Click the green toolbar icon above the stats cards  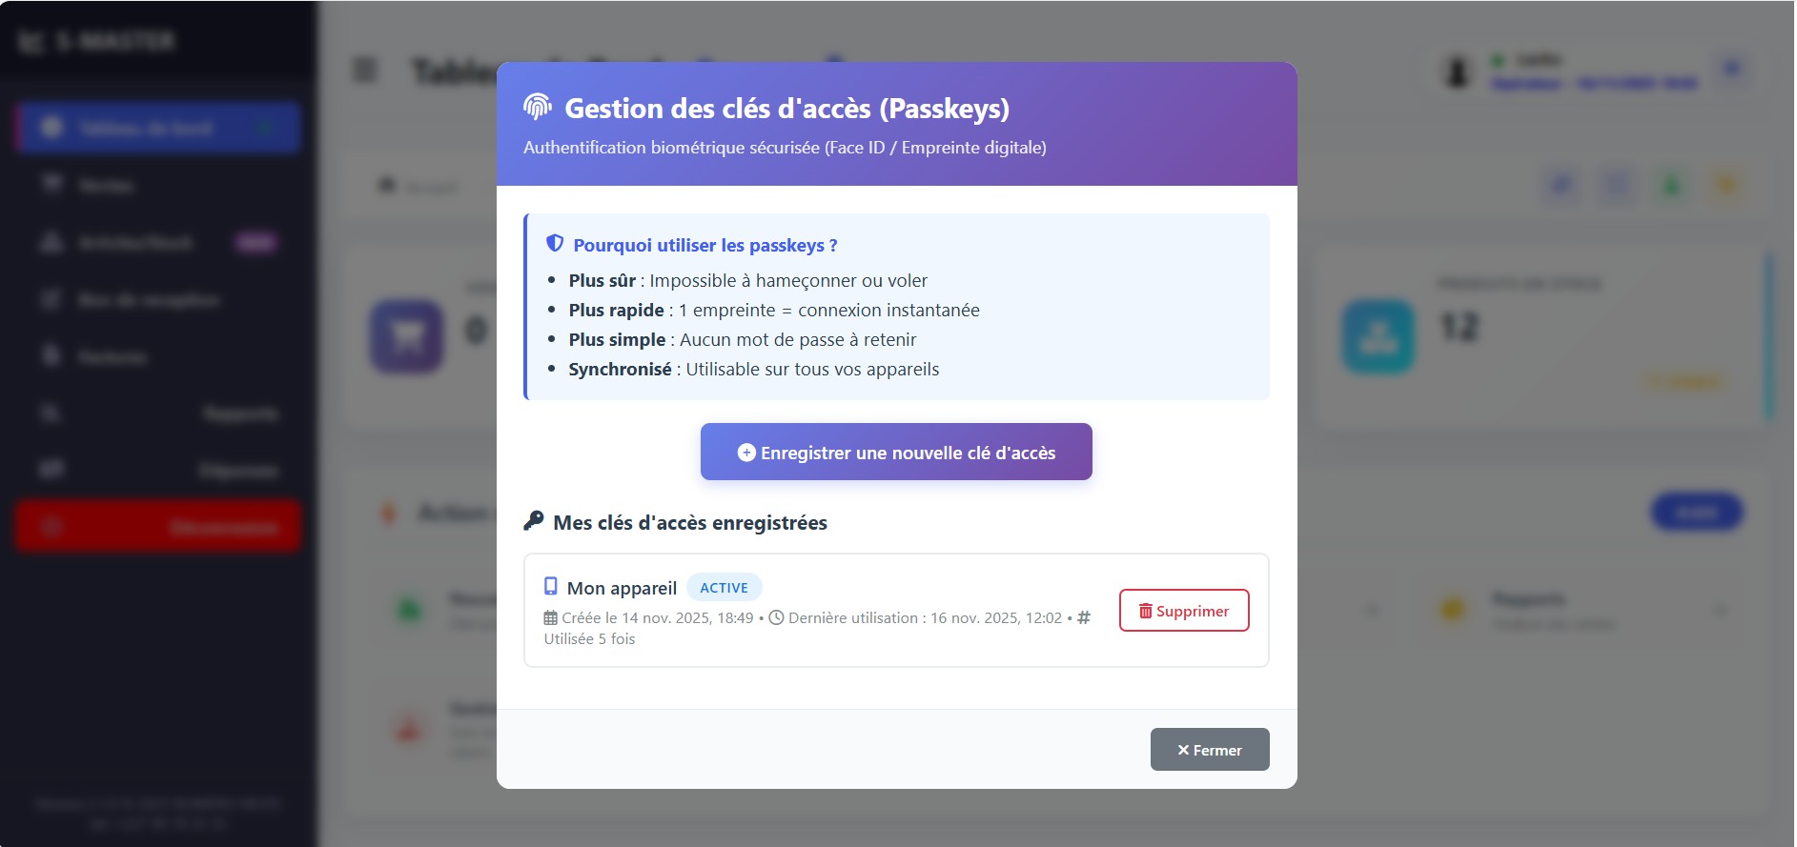pos(1669,186)
